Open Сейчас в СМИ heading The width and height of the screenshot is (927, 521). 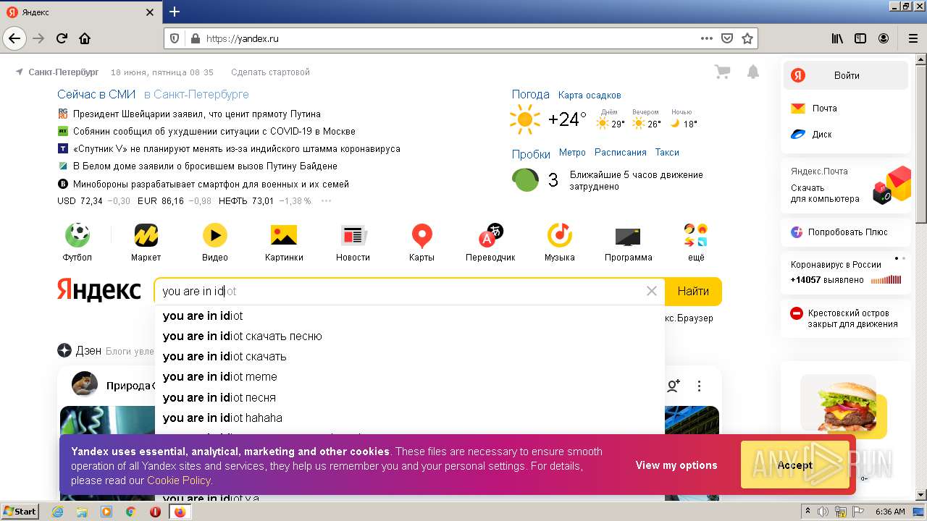click(x=96, y=94)
